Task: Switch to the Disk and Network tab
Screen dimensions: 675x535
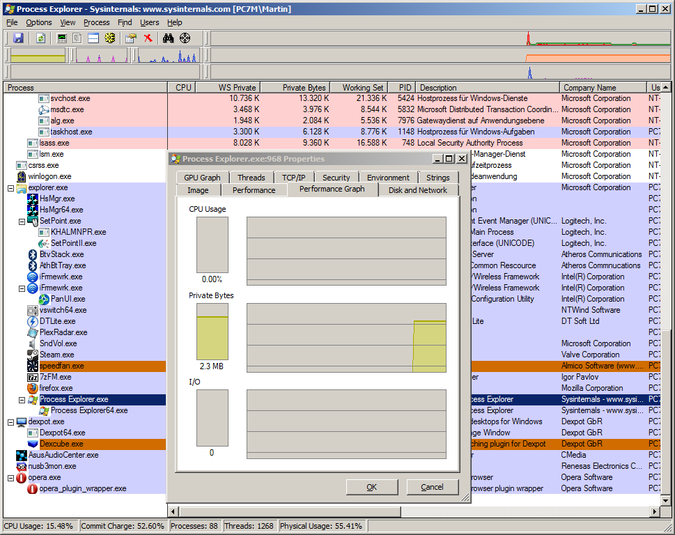Action: point(417,190)
